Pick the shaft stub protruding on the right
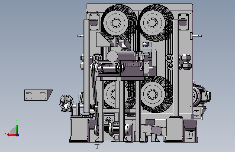 click(197, 36)
